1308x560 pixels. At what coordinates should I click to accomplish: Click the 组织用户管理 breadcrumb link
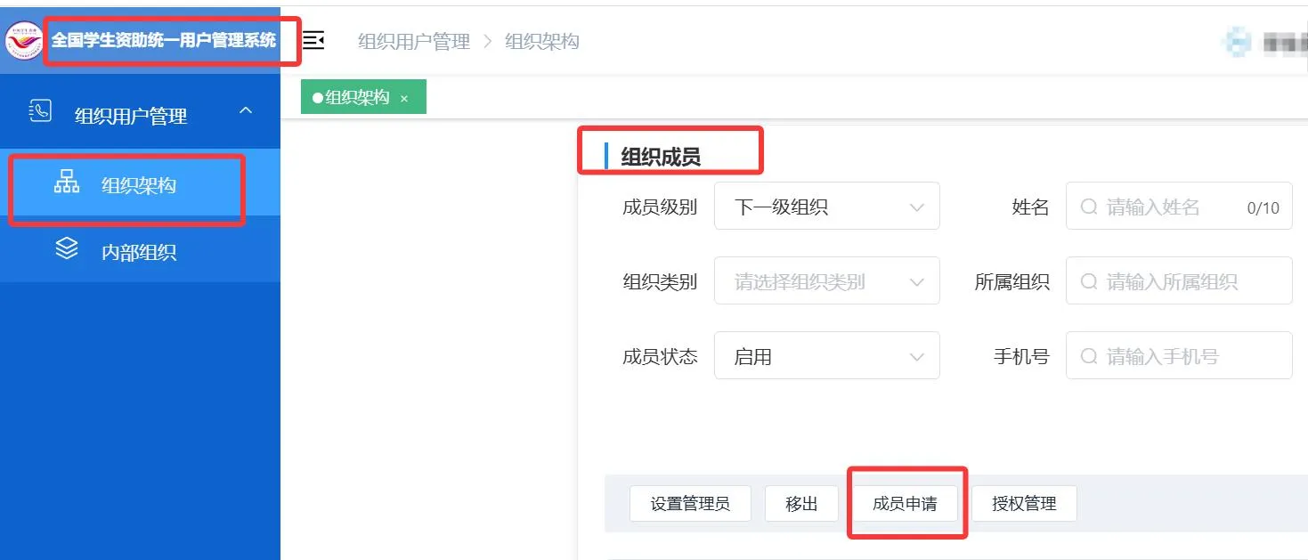pos(414,42)
